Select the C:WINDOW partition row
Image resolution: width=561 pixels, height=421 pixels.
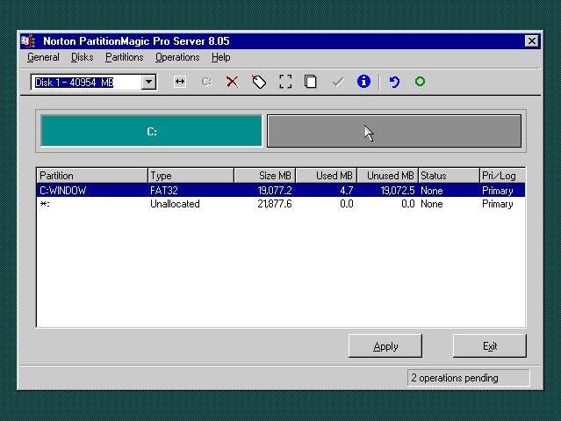(281, 190)
